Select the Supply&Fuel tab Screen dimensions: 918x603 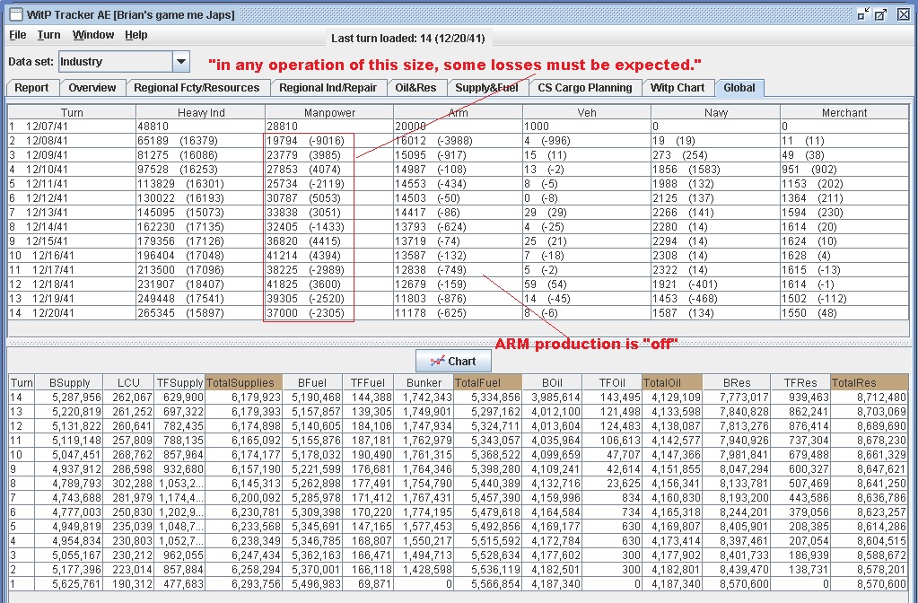coord(486,88)
